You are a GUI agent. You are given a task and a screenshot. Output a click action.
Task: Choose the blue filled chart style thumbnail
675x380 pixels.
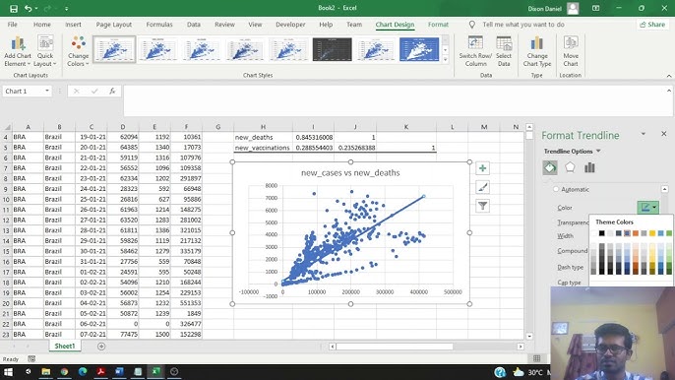point(419,49)
